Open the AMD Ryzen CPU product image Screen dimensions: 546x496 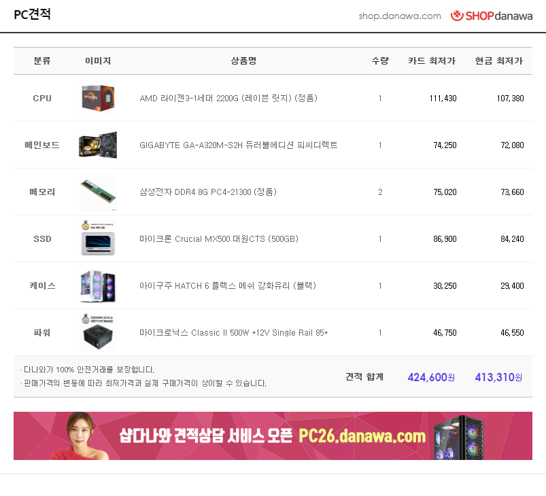pos(98,98)
